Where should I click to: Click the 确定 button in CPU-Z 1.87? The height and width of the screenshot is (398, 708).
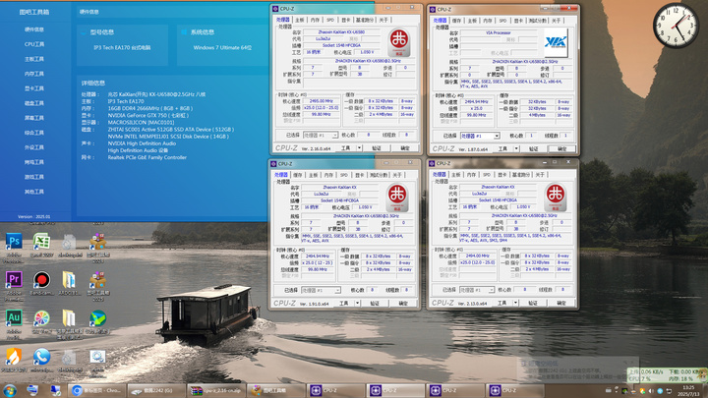pyautogui.click(x=561, y=148)
